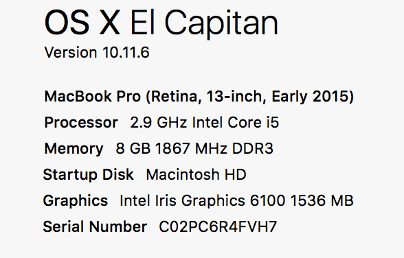Click the Serial Number label
Screen dimensions: 404x258
95,226
